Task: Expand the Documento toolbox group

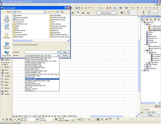Action: [2, 63]
